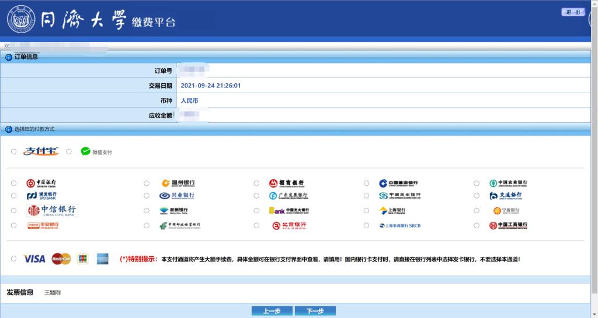Viewport: 598px width, 318px height.
Task: Click the 选择您的付款方式 section header
Action: pyautogui.click(x=34, y=129)
